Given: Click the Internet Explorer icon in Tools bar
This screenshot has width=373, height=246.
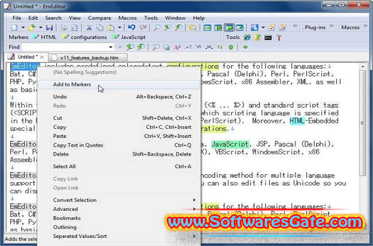Looking at the screenshot, I should (x=247, y=37).
